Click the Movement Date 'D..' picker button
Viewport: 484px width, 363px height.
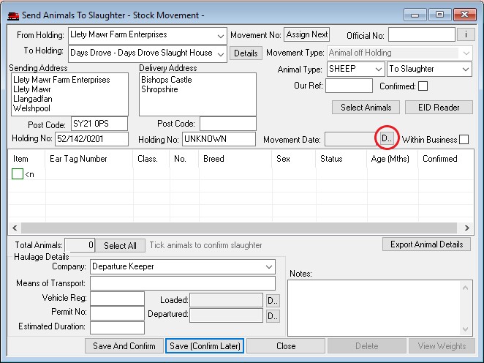pos(387,138)
